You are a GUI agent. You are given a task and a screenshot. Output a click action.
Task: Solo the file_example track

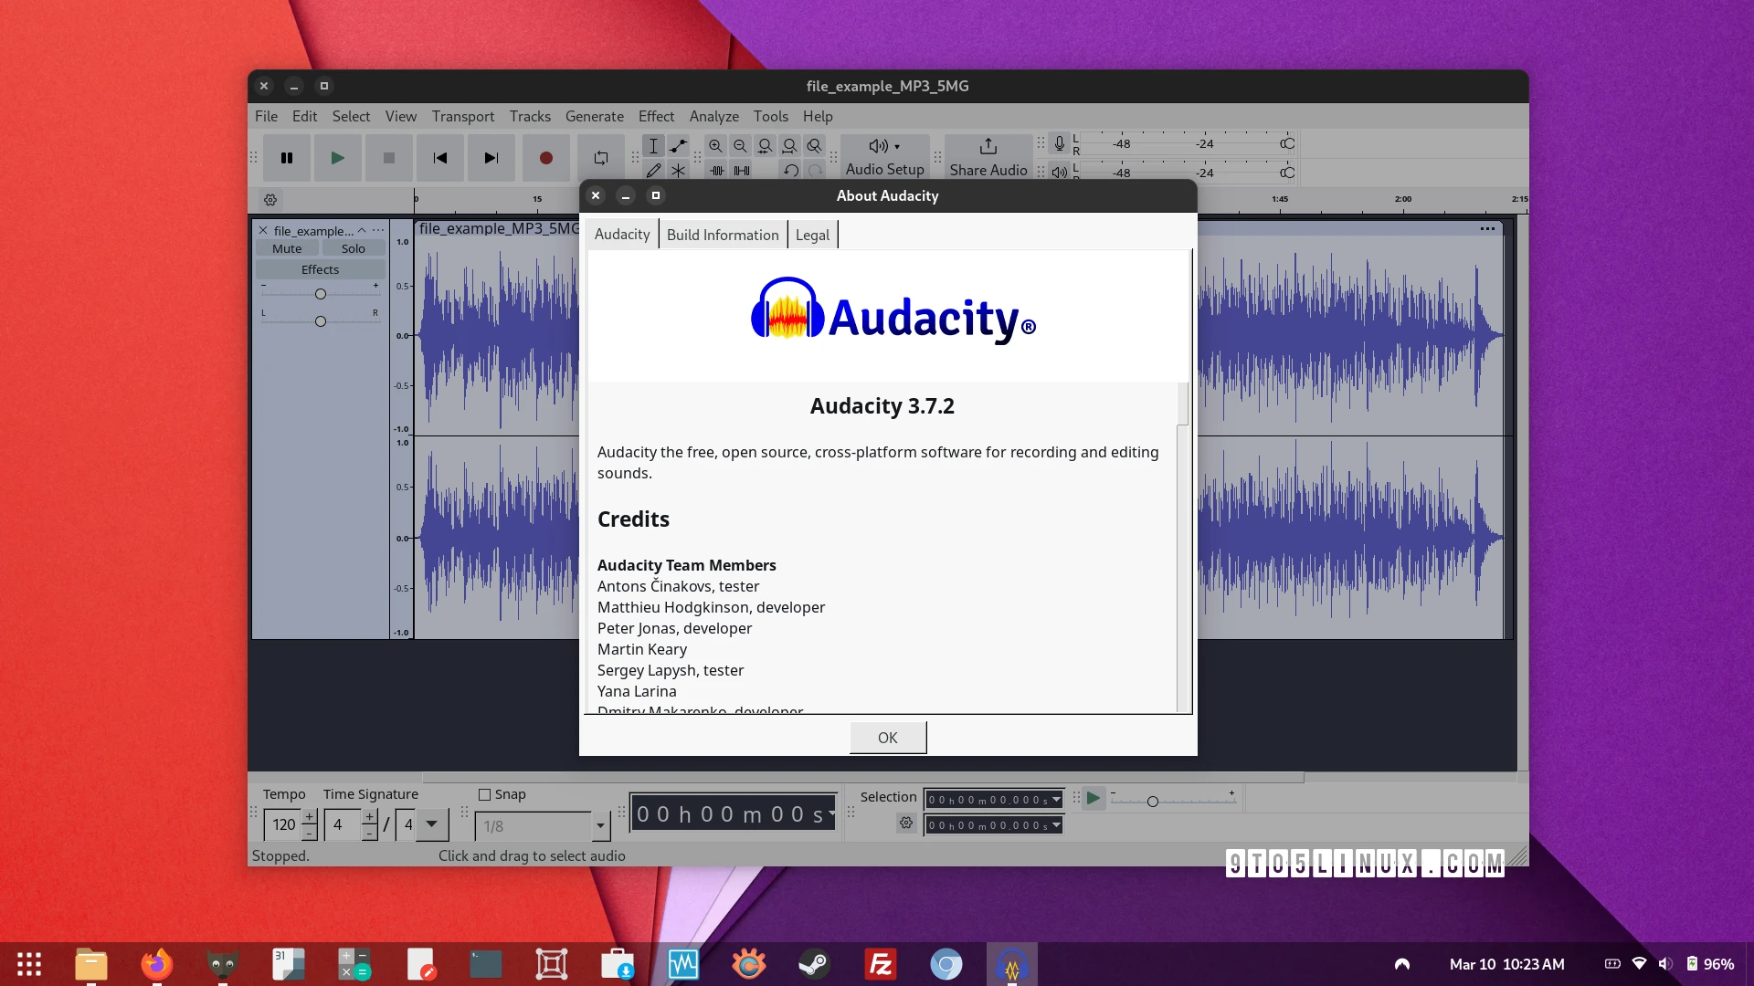[x=353, y=248]
